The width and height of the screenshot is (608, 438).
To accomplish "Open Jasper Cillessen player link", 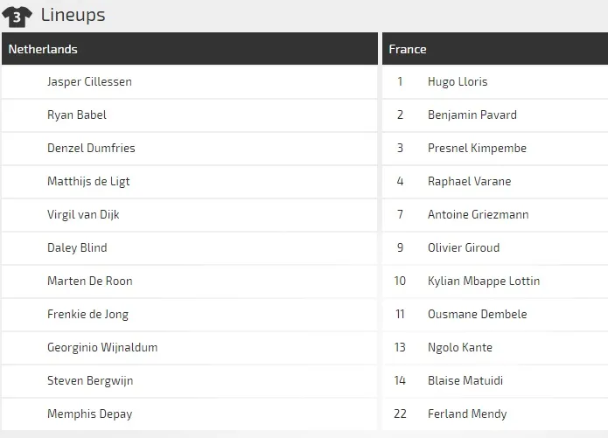I will coord(89,82).
